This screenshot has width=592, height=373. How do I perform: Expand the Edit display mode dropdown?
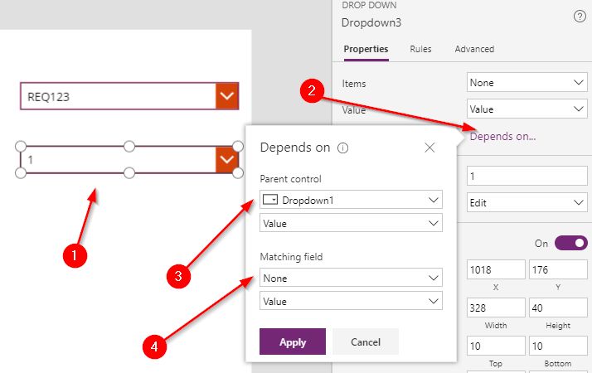(x=527, y=203)
